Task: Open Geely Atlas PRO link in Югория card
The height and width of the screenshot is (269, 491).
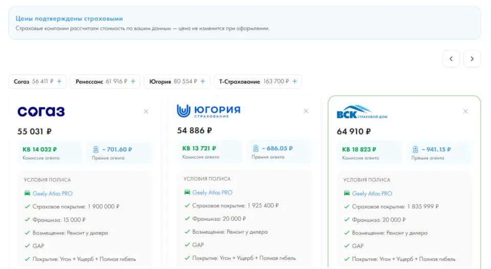Action: point(212,193)
